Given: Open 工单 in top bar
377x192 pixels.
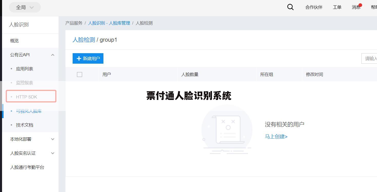Looking at the screenshot, I should (337, 7).
